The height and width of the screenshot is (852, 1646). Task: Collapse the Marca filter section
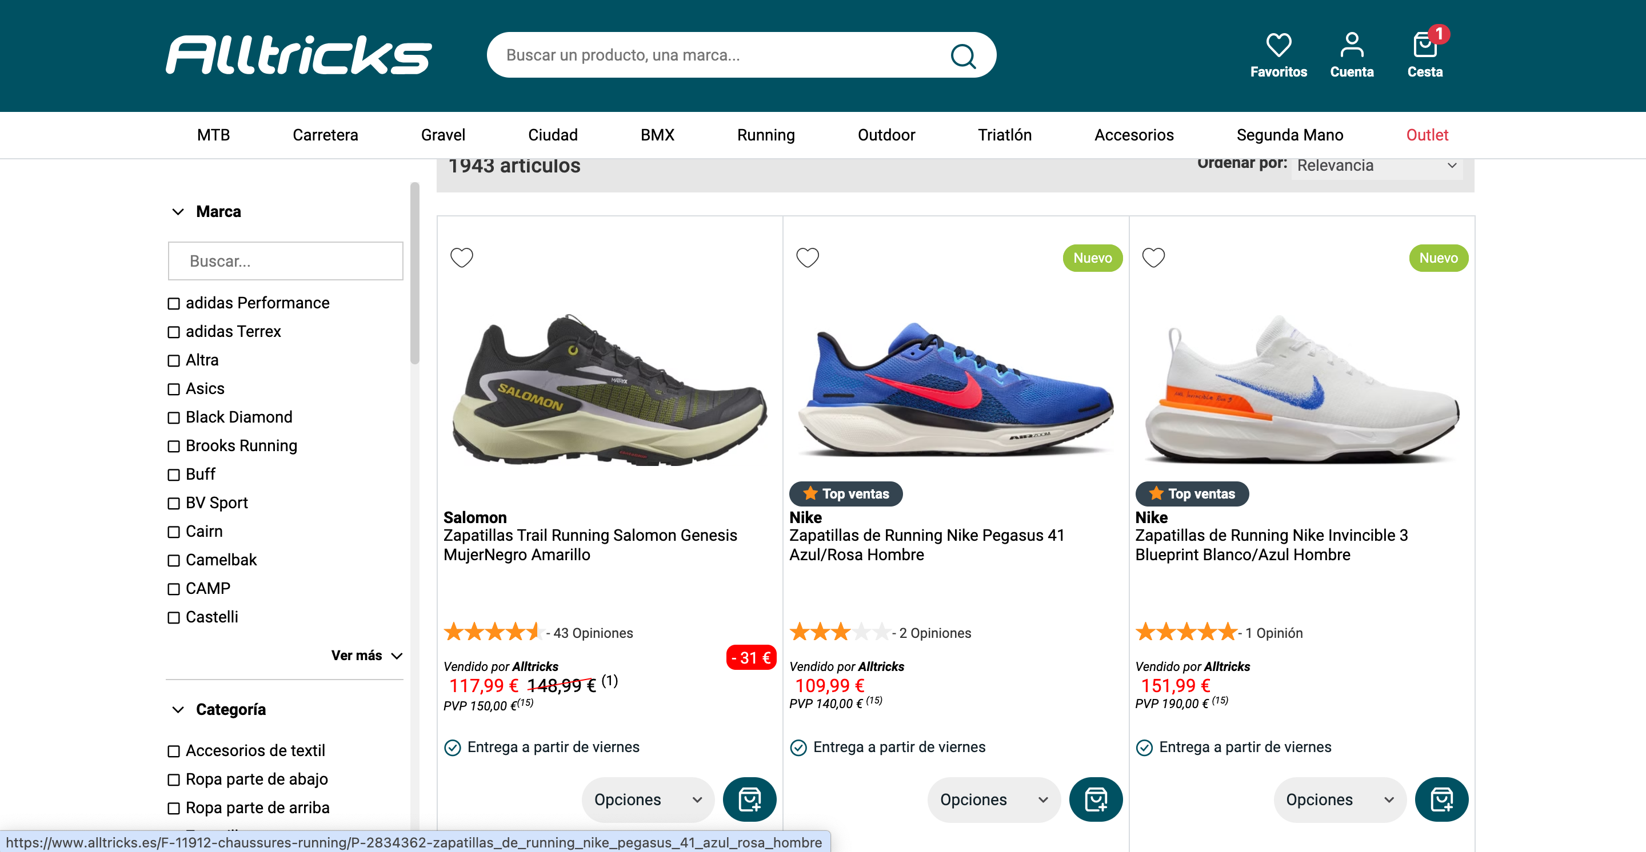pos(178,212)
